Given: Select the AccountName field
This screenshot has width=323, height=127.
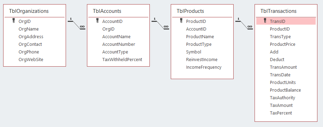Looking at the screenshot, I should click(116, 37).
